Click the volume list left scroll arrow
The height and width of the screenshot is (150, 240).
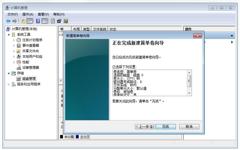coord(61,80)
